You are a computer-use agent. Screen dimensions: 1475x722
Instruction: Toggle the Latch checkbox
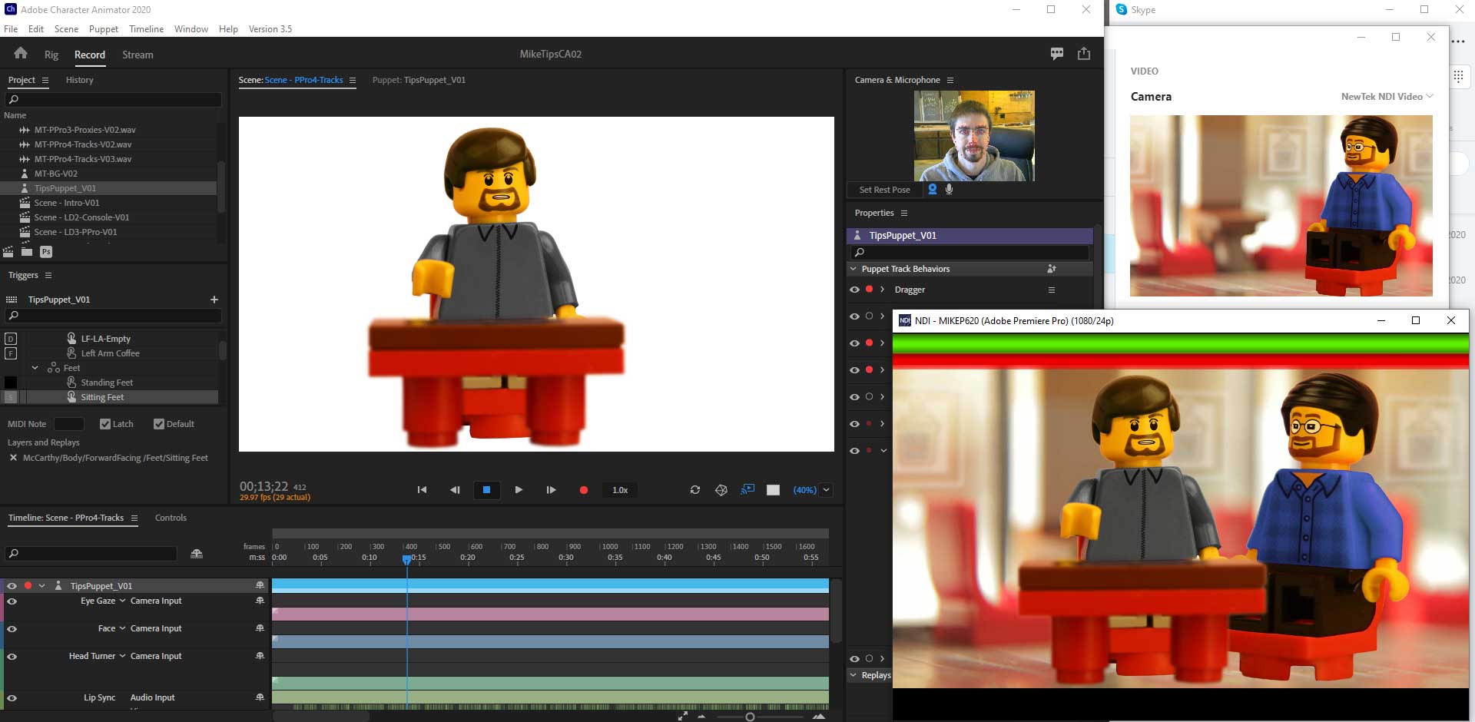[105, 424]
